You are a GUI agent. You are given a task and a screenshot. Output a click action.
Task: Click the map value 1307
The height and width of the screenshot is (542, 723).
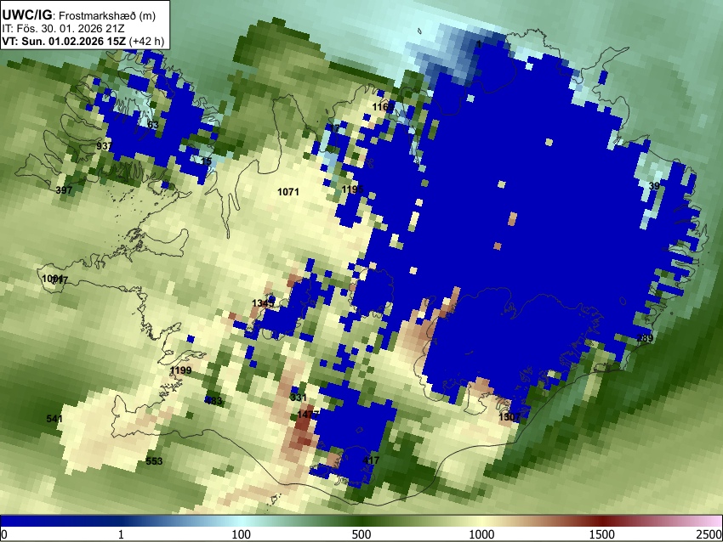(510, 417)
